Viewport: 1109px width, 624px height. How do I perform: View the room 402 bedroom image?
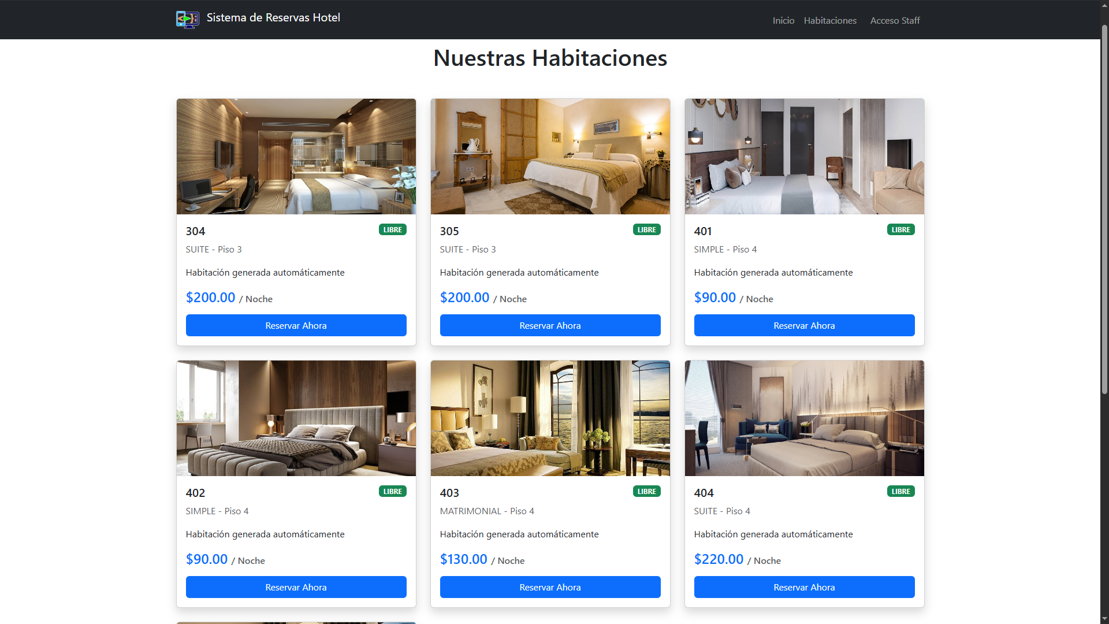296,418
